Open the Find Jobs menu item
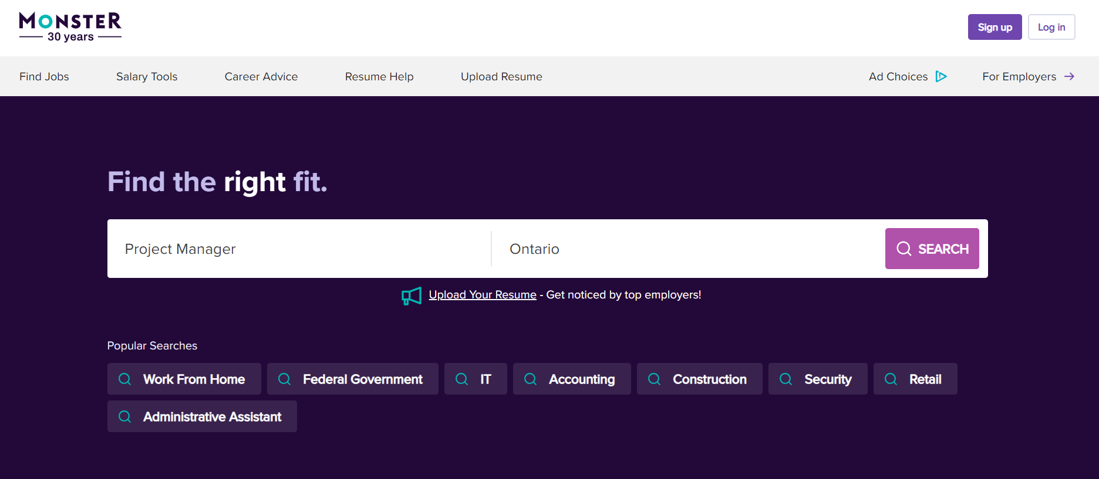 click(44, 76)
